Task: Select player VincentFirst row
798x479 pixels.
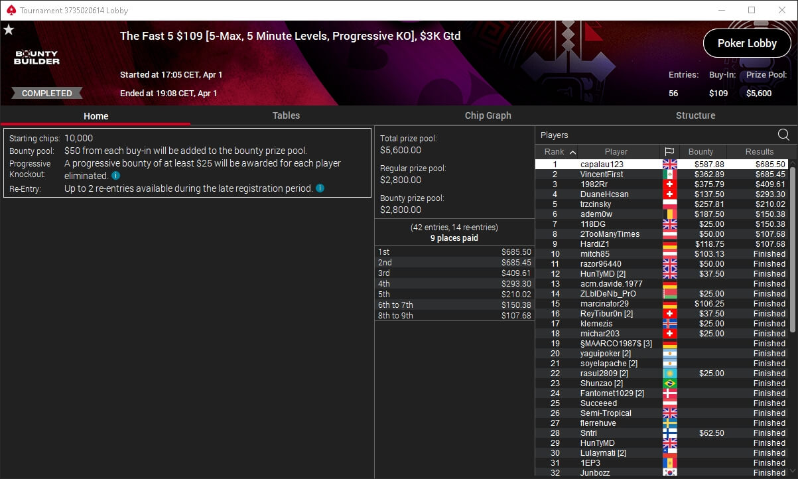Action: [662, 174]
